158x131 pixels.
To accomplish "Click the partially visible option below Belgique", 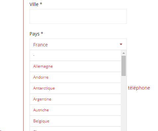I will (75, 129).
